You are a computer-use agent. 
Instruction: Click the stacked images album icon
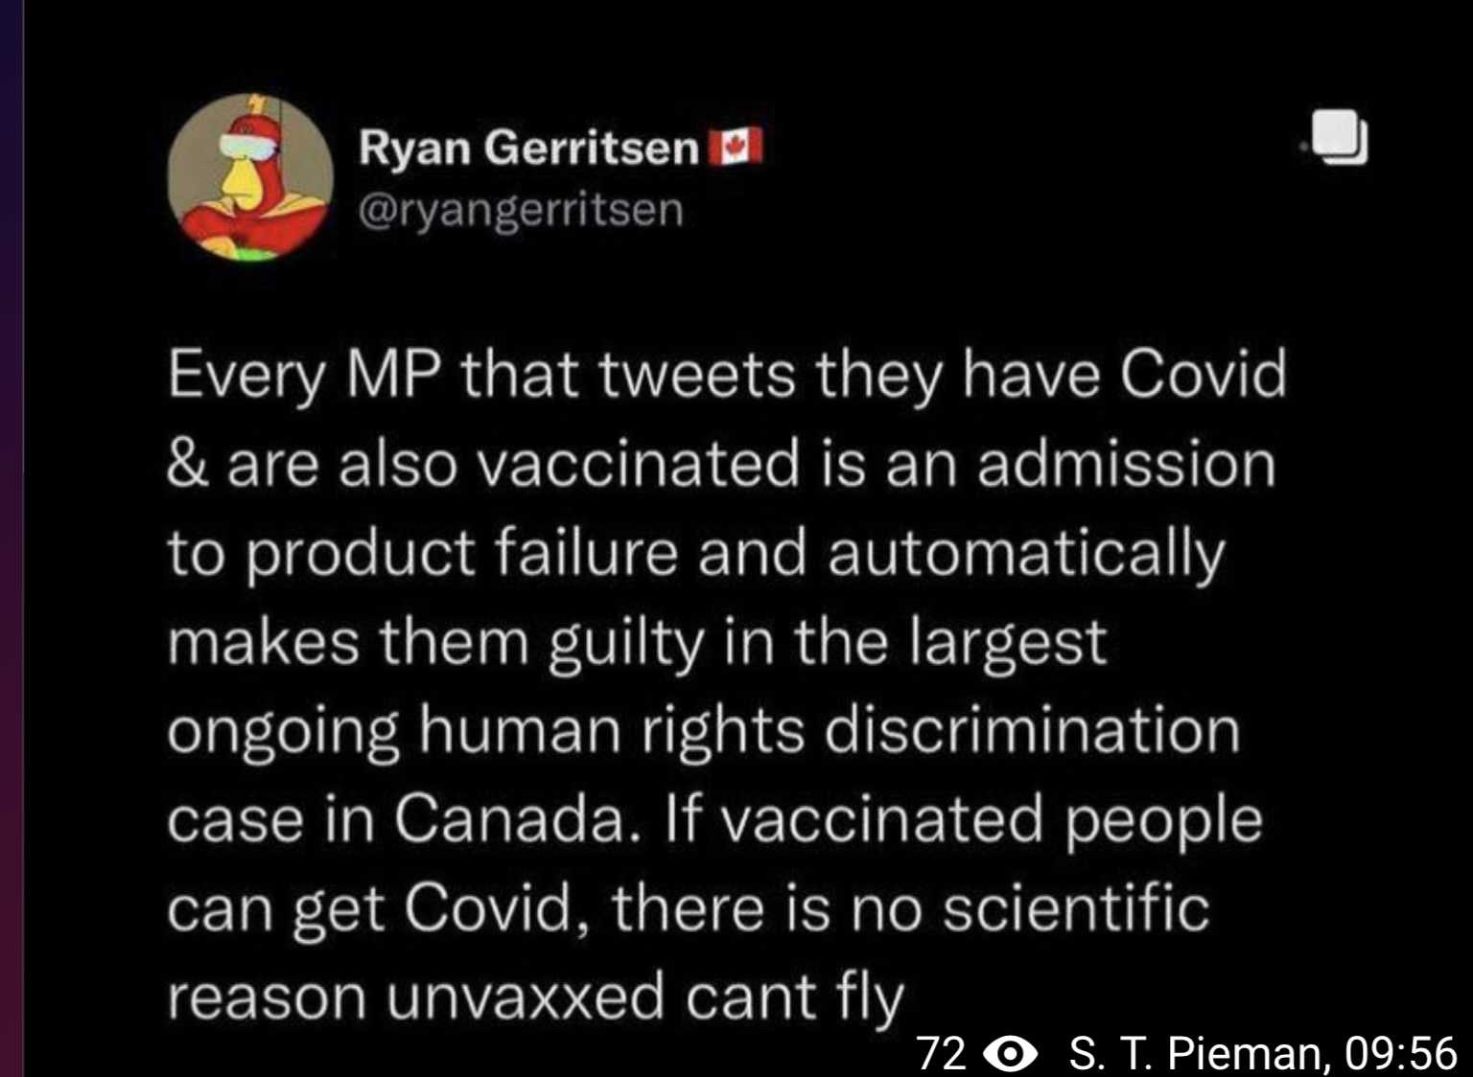(1340, 137)
